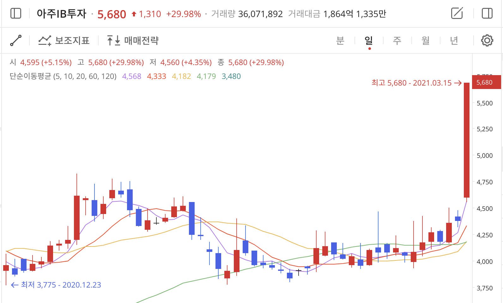Switch chart to 년 (yearly) interval
Image resolution: width=503 pixels, height=303 pixels.
pyautogui.click(x=454, y=40)
